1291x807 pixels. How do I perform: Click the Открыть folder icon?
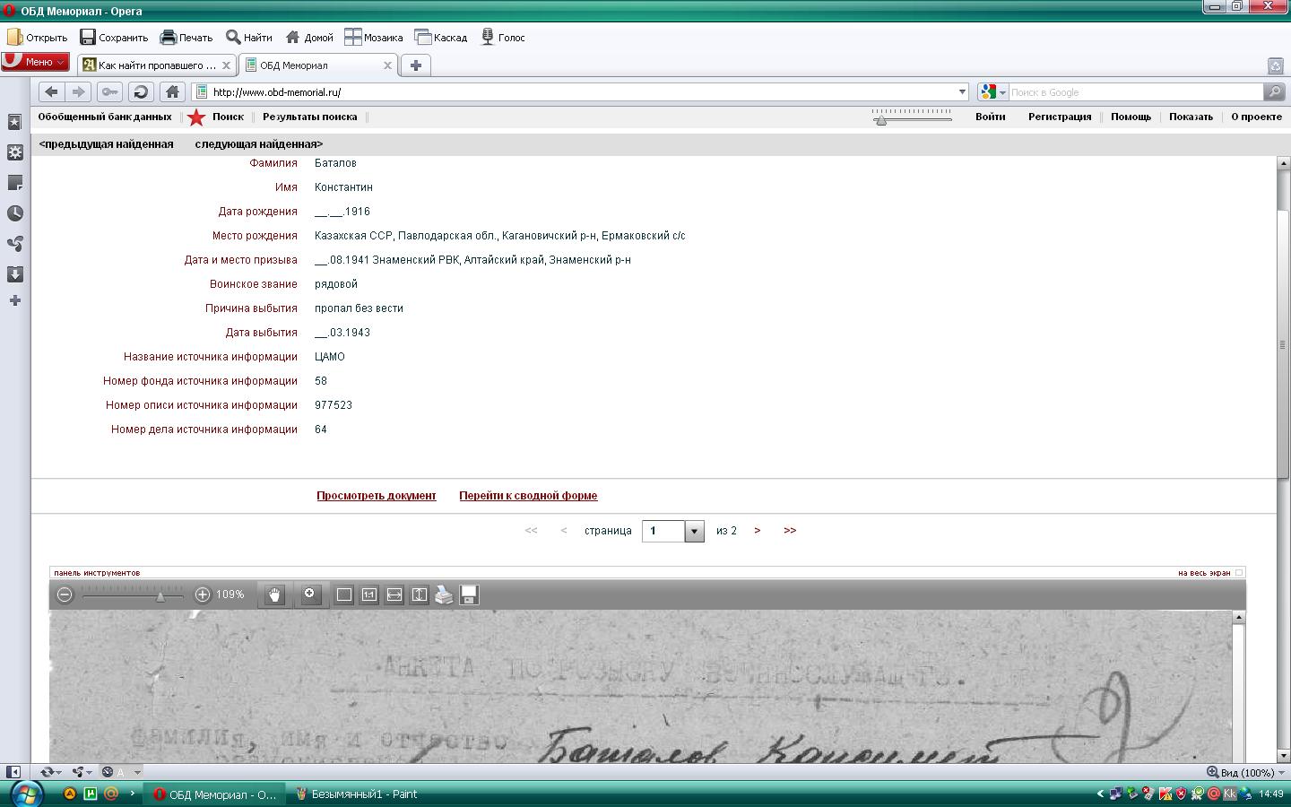tap(14, 37)
